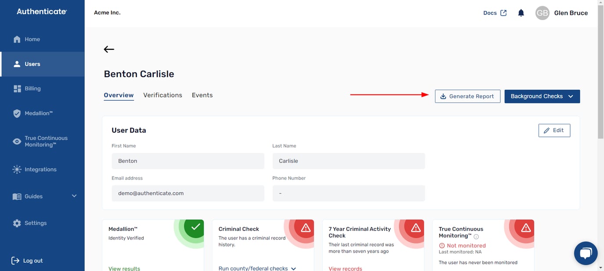Screen dimensions: 604x271
Task: Switch to the Verifications tab
Action: pyautogui.click(x=162, y=95)
